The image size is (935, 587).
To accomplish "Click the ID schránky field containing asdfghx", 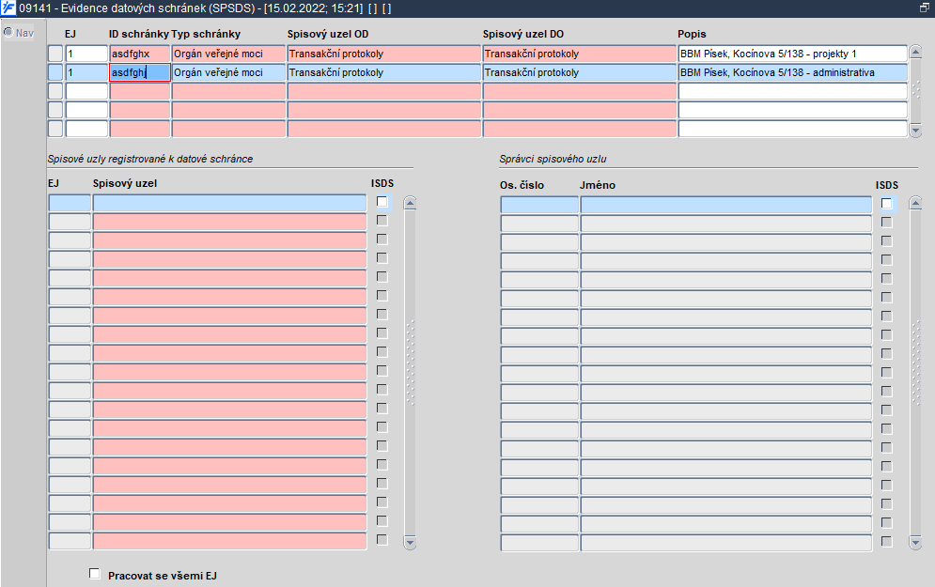I will point(140,54).
